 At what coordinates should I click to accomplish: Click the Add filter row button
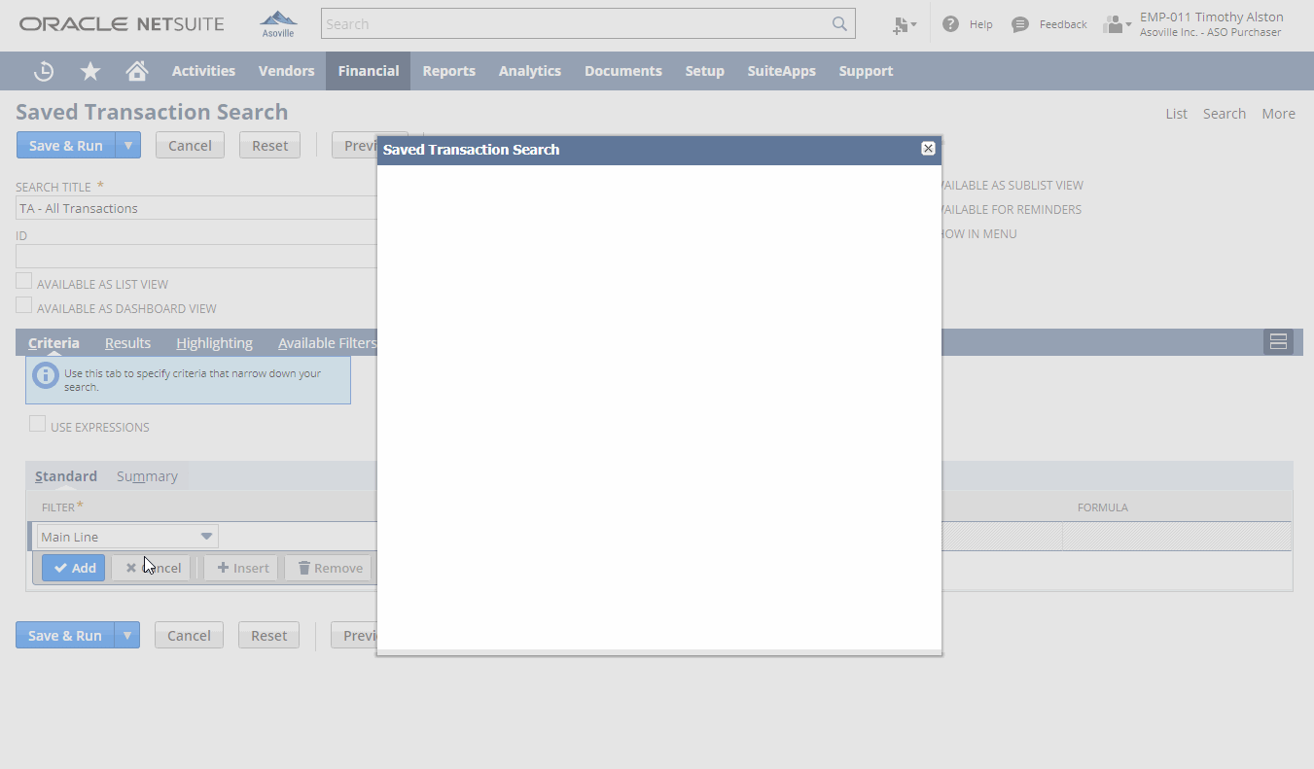(74, 568)
